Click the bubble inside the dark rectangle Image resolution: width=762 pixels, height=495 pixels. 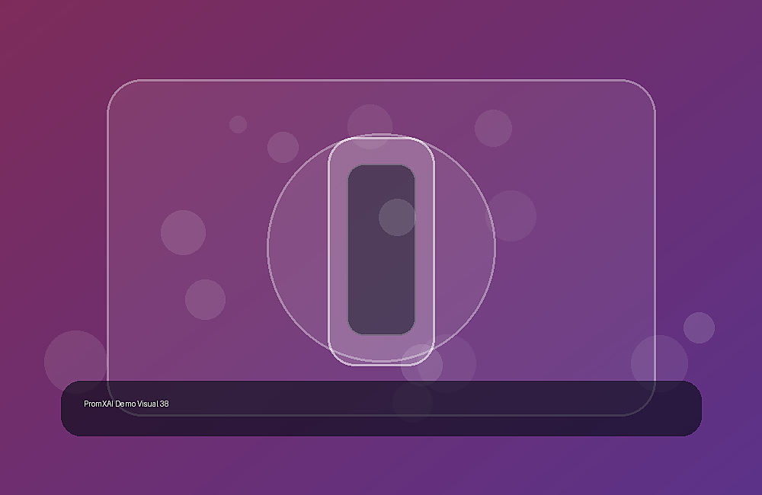(397, 217)
